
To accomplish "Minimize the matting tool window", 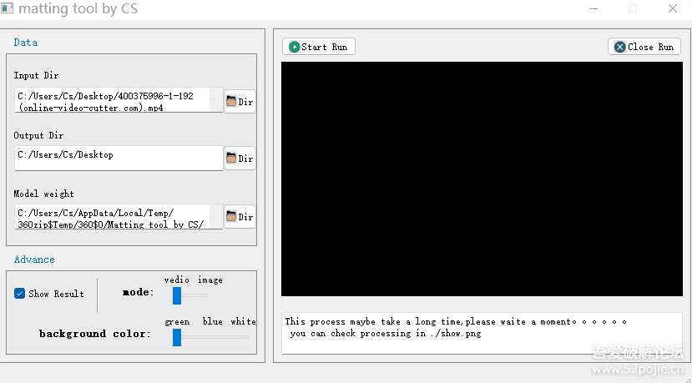I will coord(593,9).
